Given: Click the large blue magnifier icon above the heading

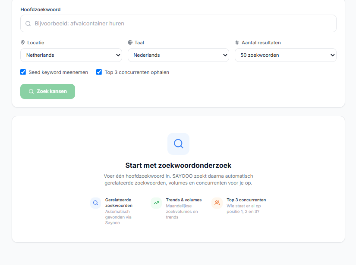Looking at the screenshot, I should (x=179, y=144).
